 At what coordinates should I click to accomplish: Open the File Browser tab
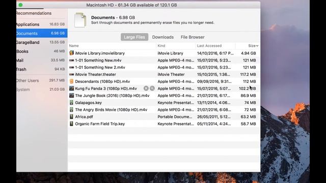coord(193,37)
